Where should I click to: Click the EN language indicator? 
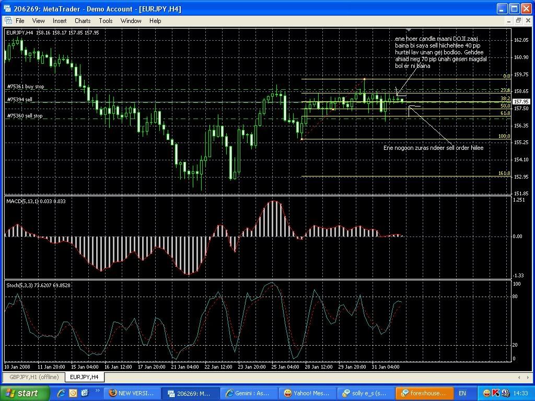462,393
